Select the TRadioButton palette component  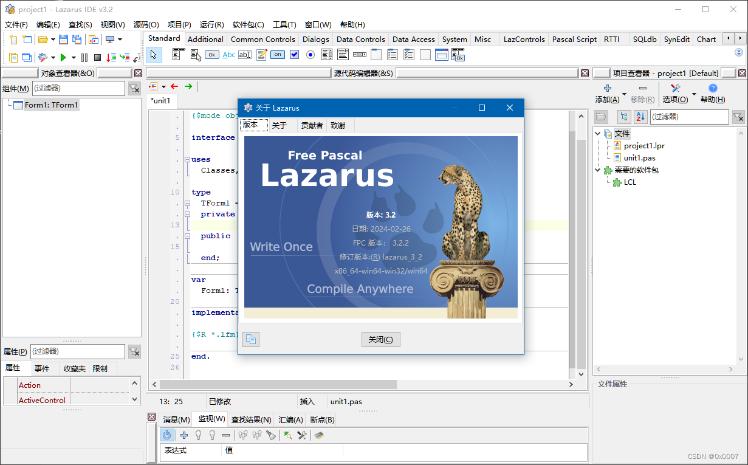tap(311, 55)
